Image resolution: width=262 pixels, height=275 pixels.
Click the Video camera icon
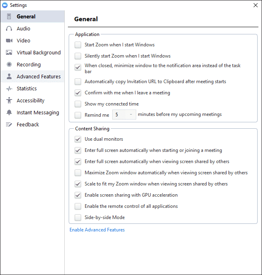click(x=9, y=40)
